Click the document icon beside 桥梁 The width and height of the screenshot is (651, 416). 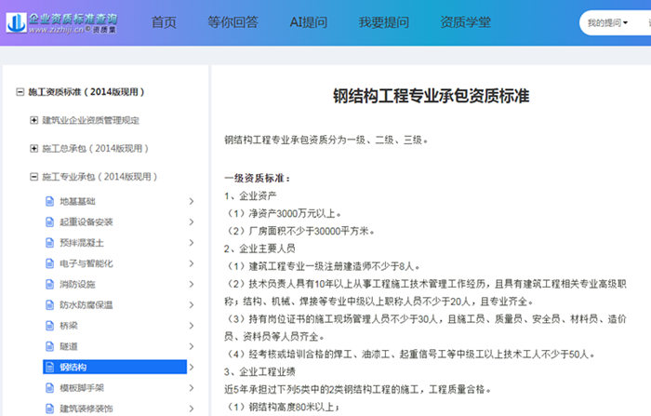point(50,326)
